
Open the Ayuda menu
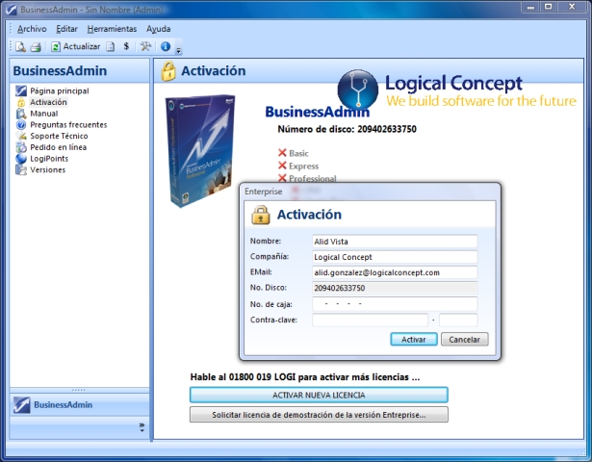pos(159,29)
